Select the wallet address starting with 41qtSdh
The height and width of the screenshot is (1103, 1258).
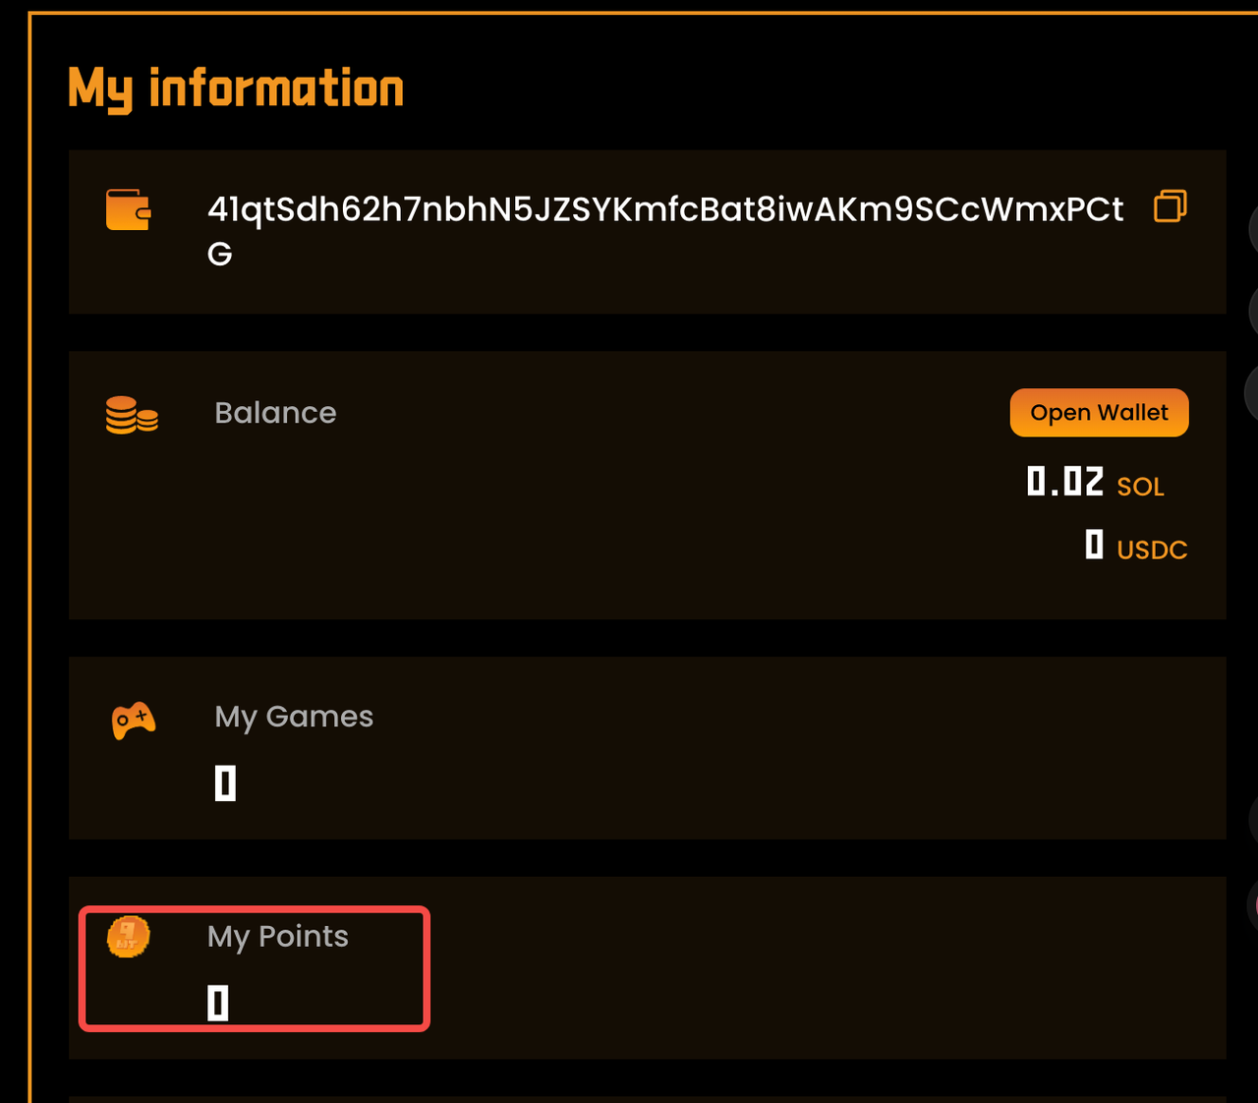[664, 209]
